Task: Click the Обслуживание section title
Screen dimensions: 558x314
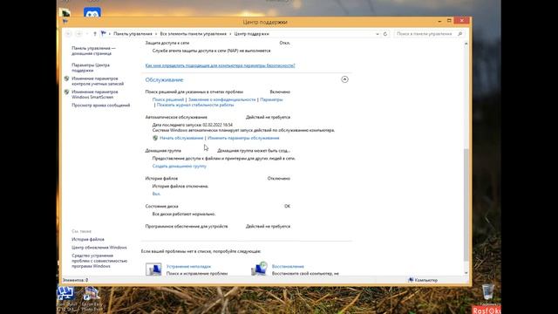Action: [x=164, y=79]
